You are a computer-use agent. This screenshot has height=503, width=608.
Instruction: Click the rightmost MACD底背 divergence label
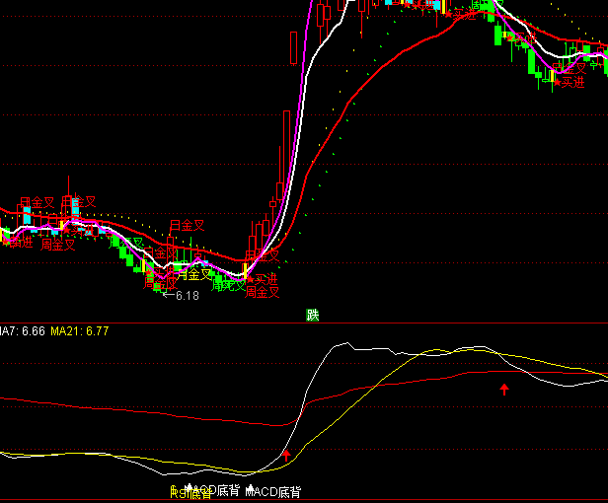[x=273, y=490]
